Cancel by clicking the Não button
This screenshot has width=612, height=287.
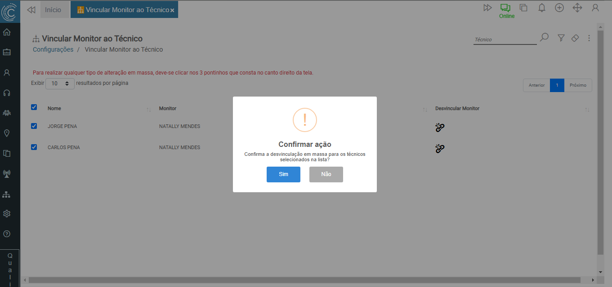tap(326, 174)
